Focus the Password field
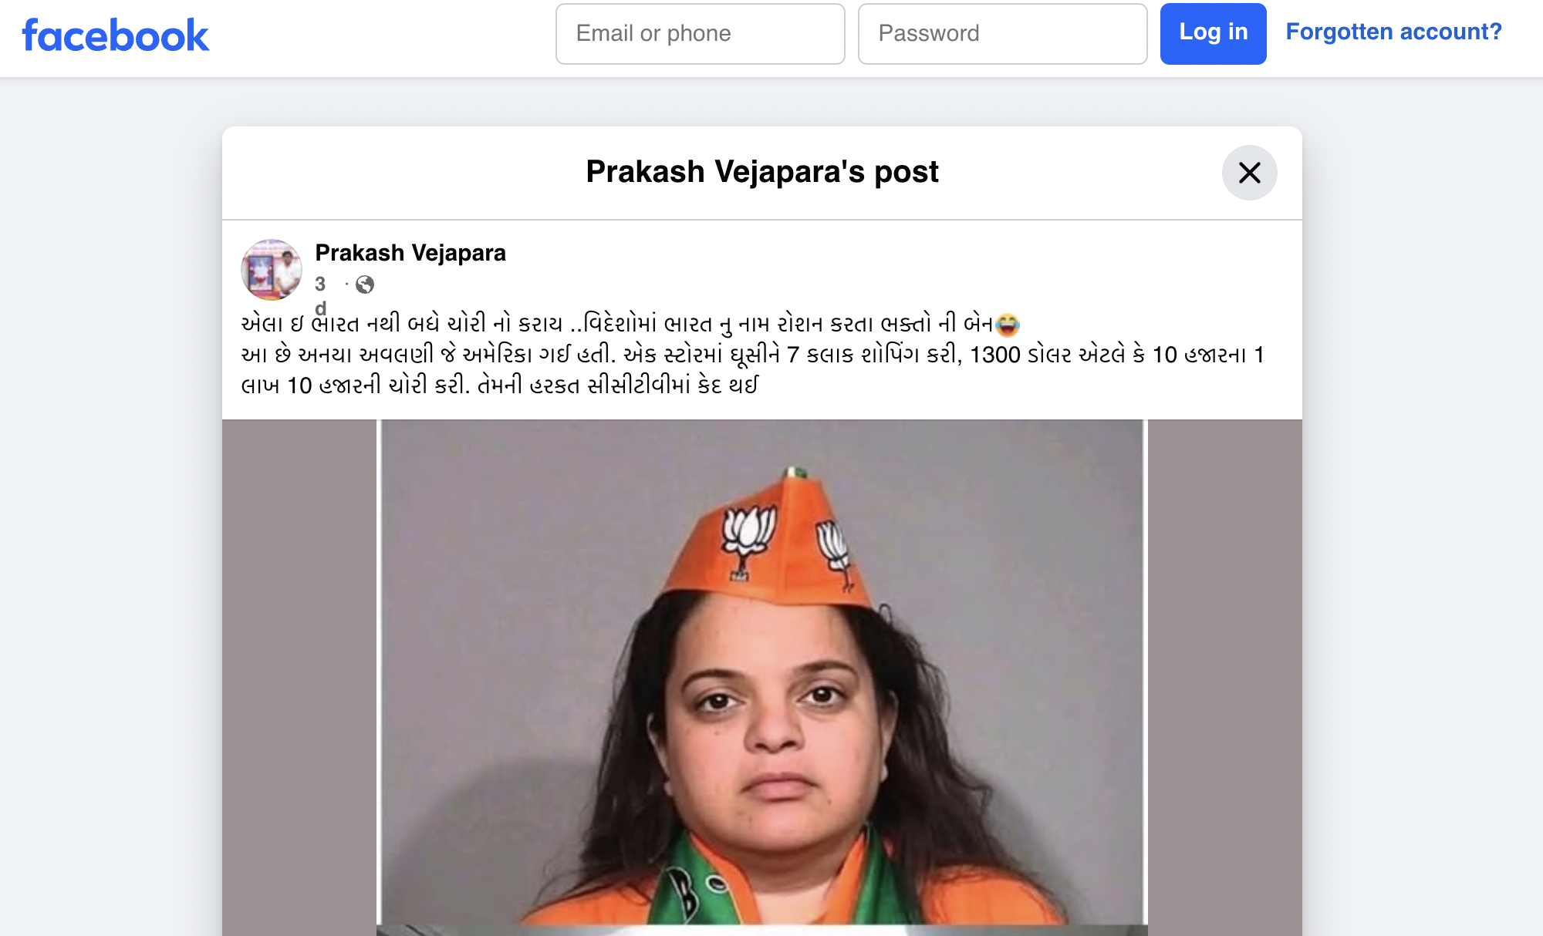Image resolution: width=1543 pixels, height=936 pixels. 1002,34
